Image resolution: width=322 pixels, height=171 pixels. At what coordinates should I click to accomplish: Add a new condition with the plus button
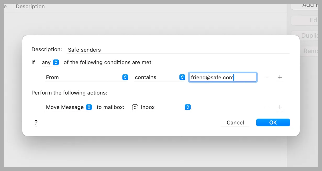click(x=280, y=77)
